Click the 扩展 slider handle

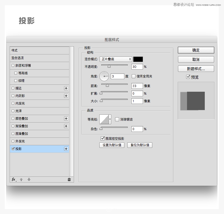point(101,93)
